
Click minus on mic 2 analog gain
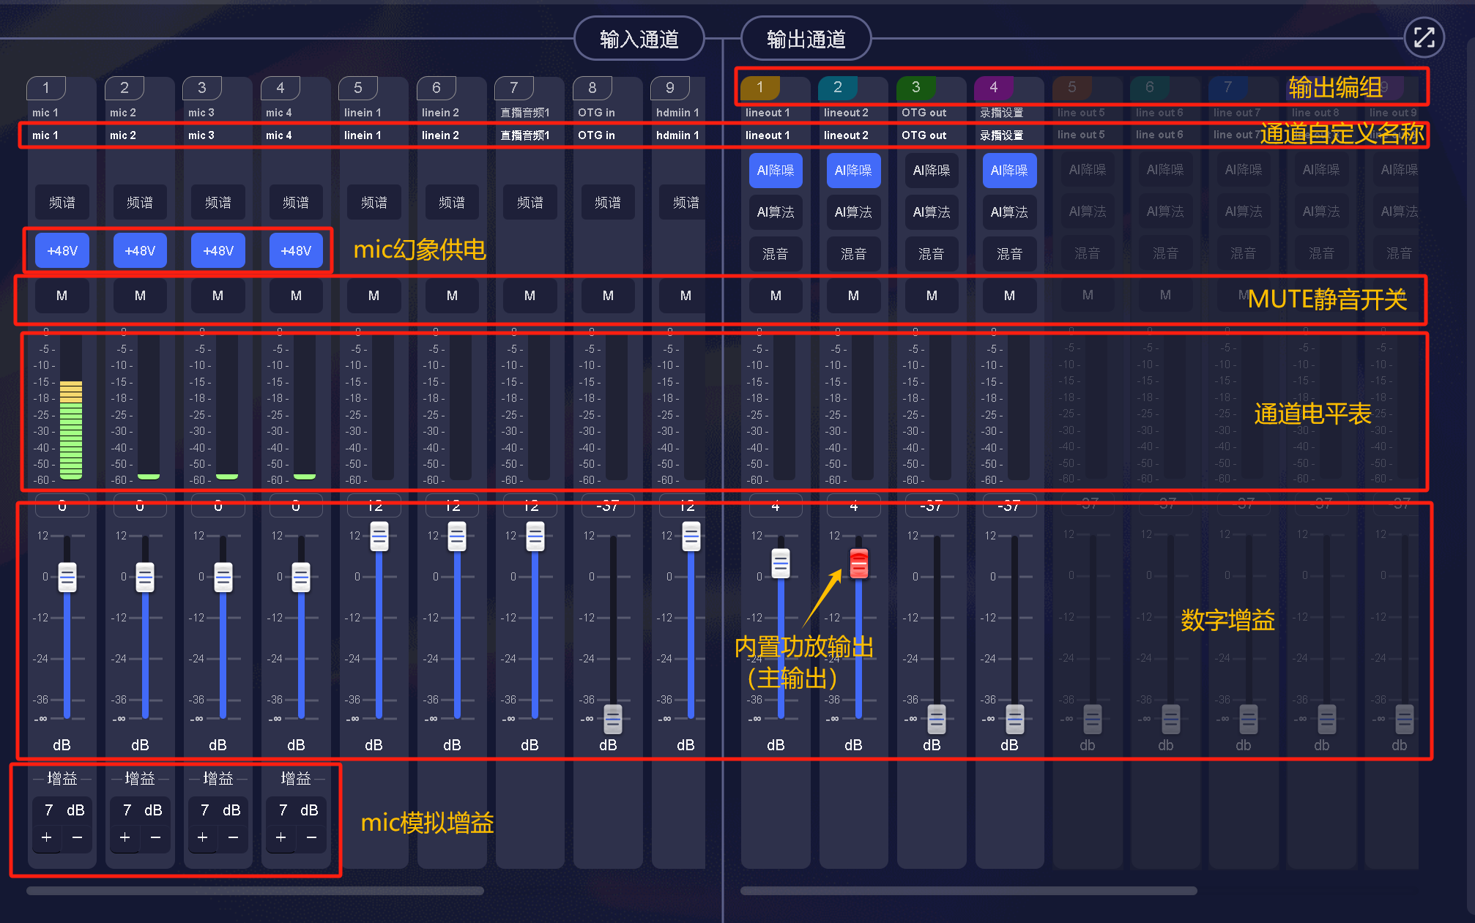(x=155, y=837)
